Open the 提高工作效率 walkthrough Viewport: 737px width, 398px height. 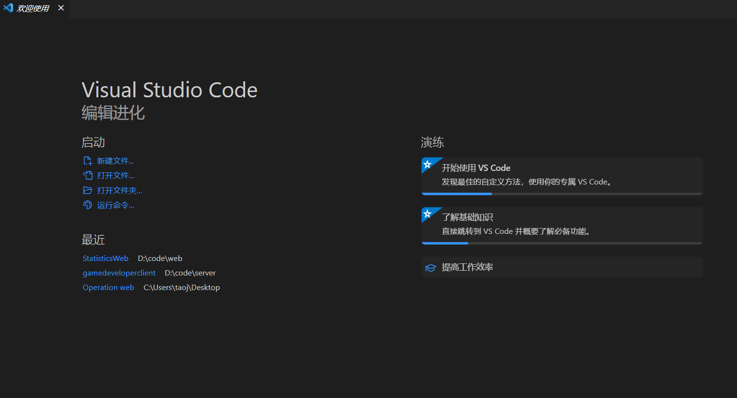pos(562,267)
